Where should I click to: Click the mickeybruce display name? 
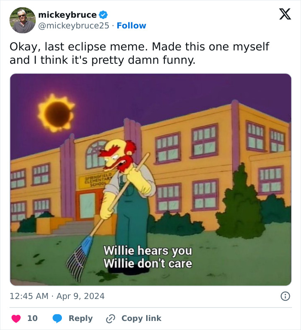point(67,15)
